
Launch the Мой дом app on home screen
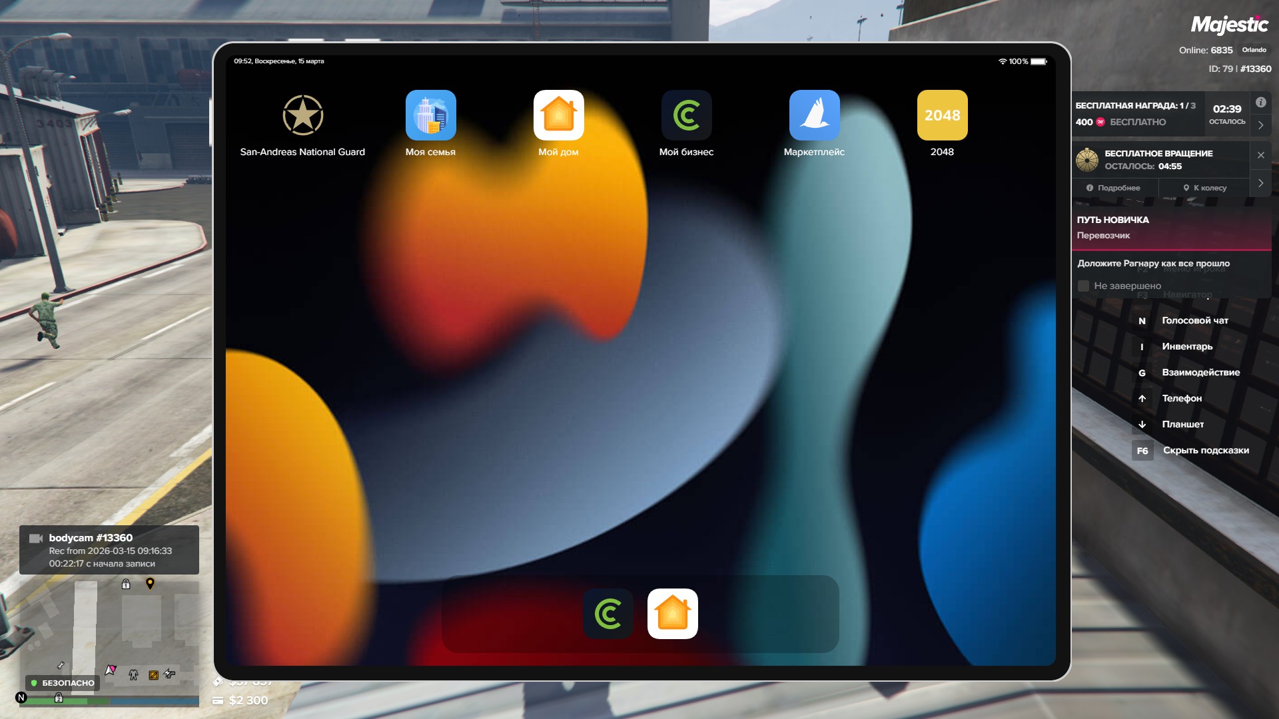558,116
